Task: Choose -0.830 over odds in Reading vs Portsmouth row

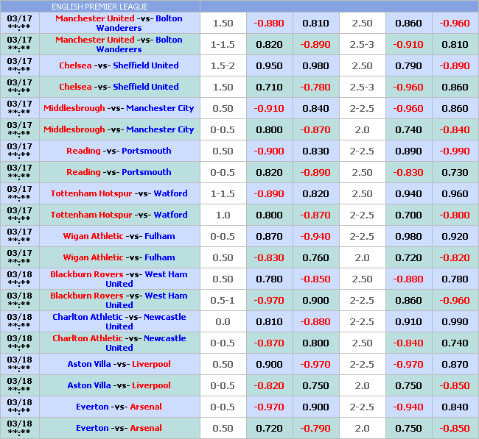Action: (x=408, y=172)
